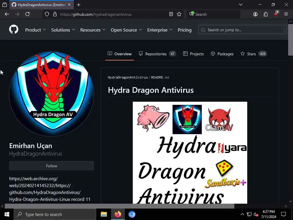Click the horizontal scrollbar thumb
293x220 pixels.
point(120,206)
